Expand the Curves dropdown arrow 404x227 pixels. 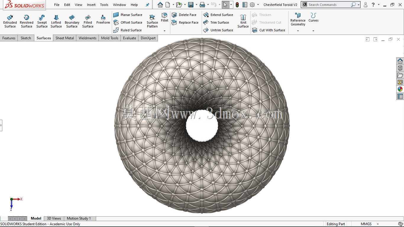[313, 31]
